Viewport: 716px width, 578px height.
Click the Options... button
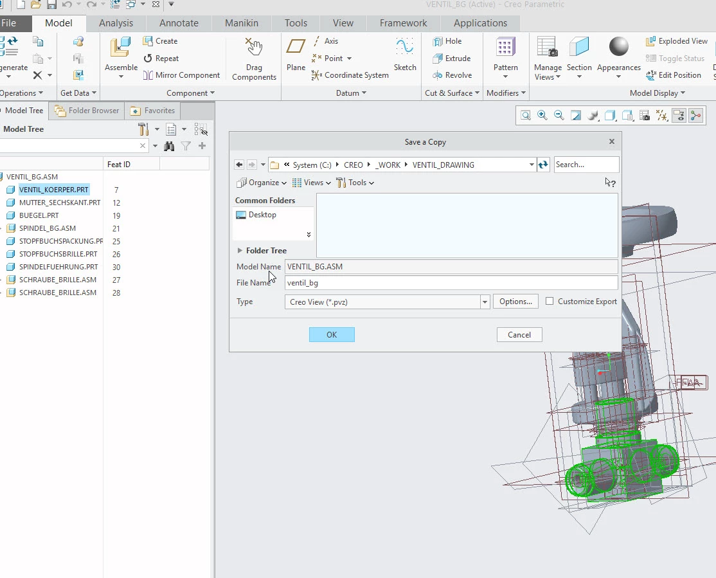tap(515, 302)
